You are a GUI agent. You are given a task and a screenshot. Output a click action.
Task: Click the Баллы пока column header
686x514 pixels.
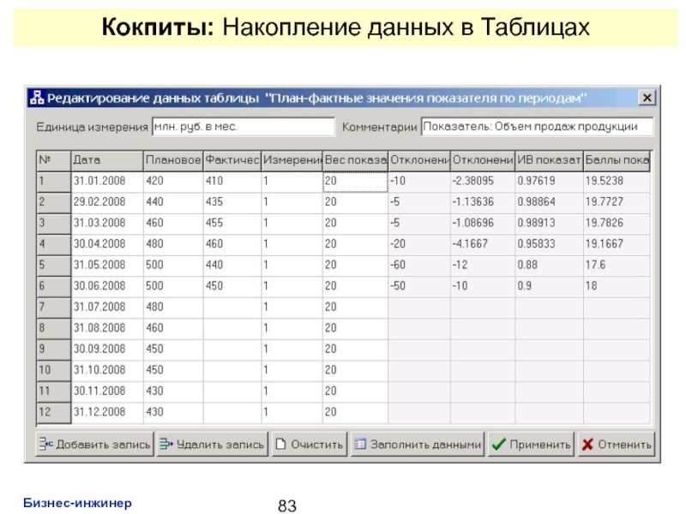617,160
